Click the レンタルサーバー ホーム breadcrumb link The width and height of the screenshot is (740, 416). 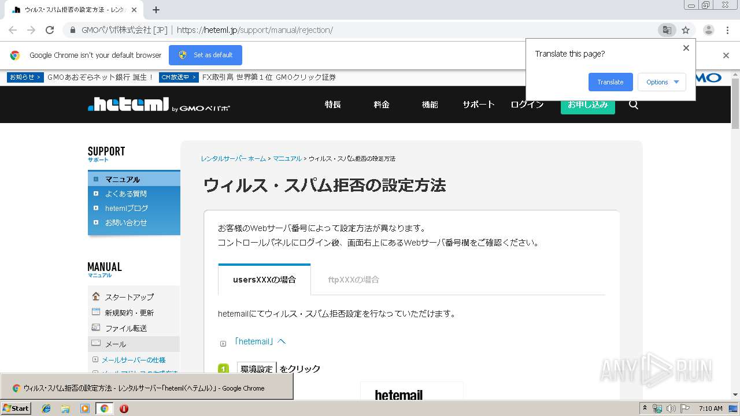pyautogui.click(x=234, y=158)
